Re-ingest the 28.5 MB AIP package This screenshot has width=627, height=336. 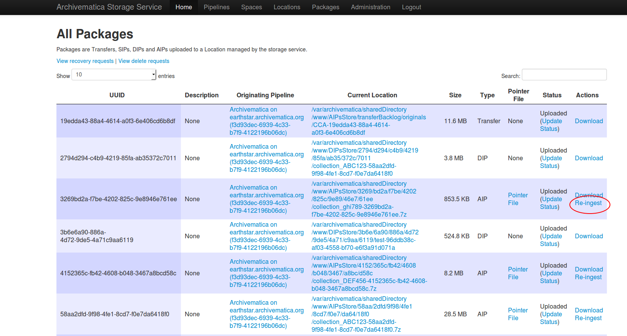588,318
